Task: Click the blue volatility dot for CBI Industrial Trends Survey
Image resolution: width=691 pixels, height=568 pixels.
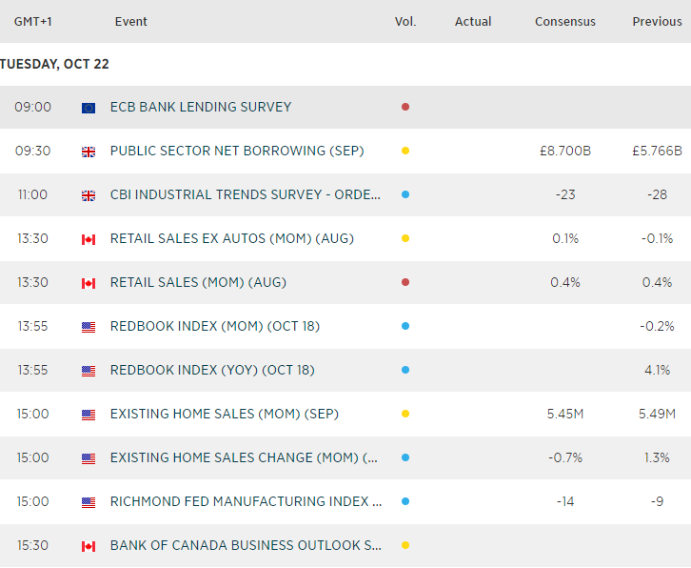Action: [x=405, y=194]
